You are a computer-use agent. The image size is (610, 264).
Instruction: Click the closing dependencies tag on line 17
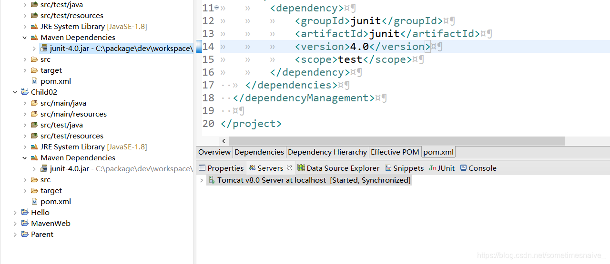click(x=292, y=85)
